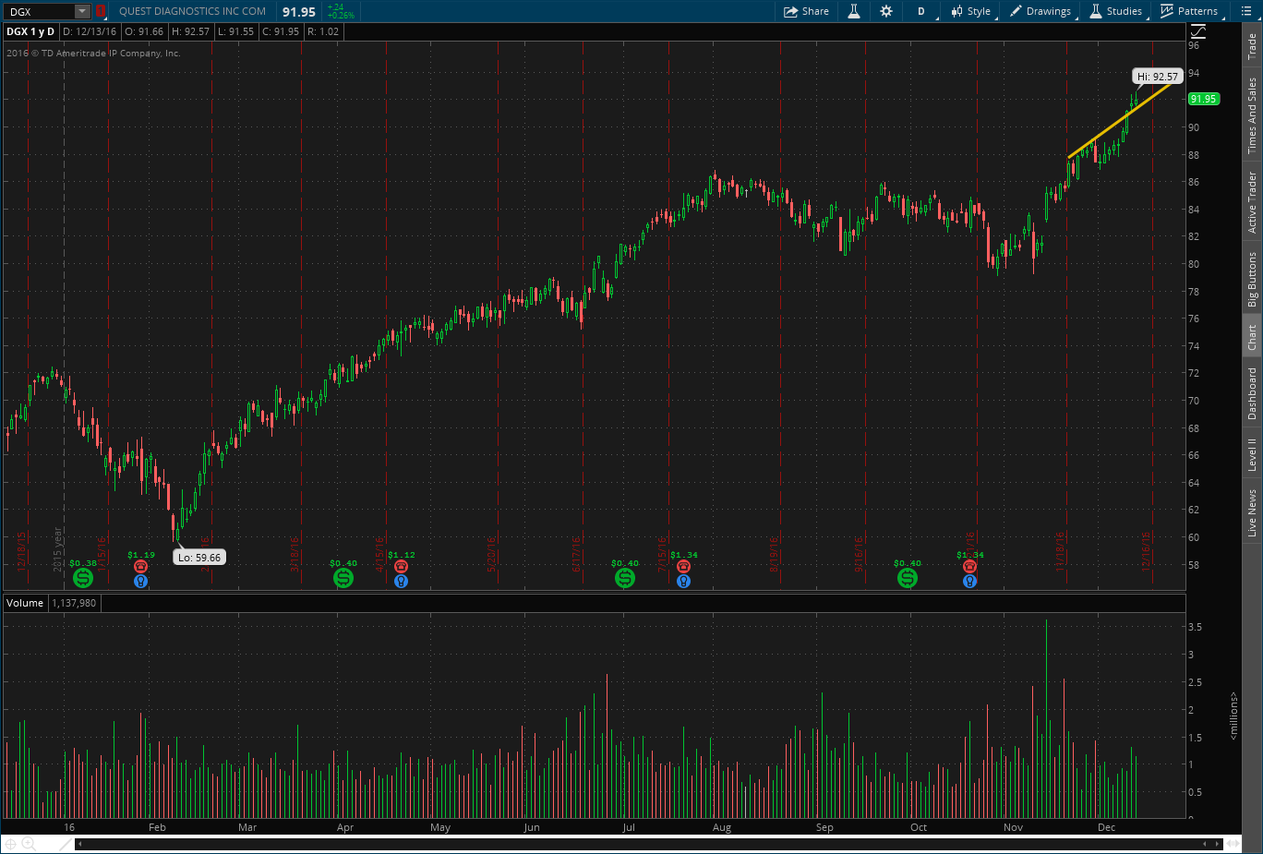Click the +0.26% change value
1263x854 pixels.
click(341, 16)
